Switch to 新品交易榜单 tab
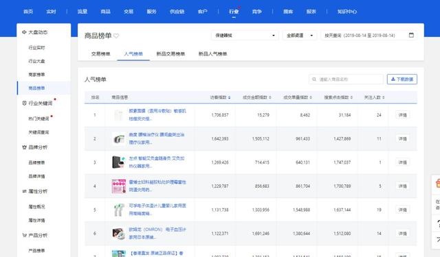 170,53
